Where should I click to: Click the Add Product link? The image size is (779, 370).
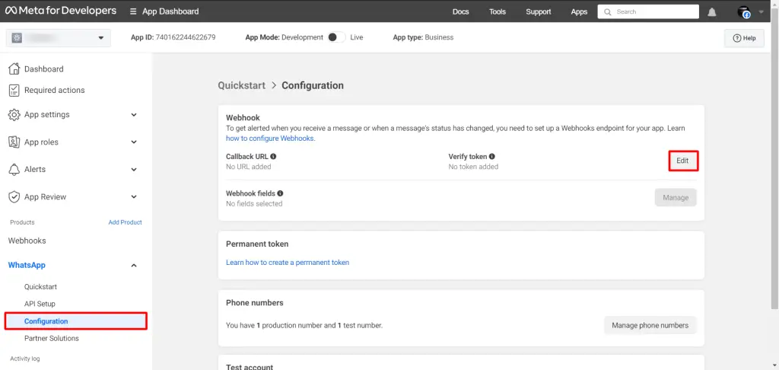[126, 222]
